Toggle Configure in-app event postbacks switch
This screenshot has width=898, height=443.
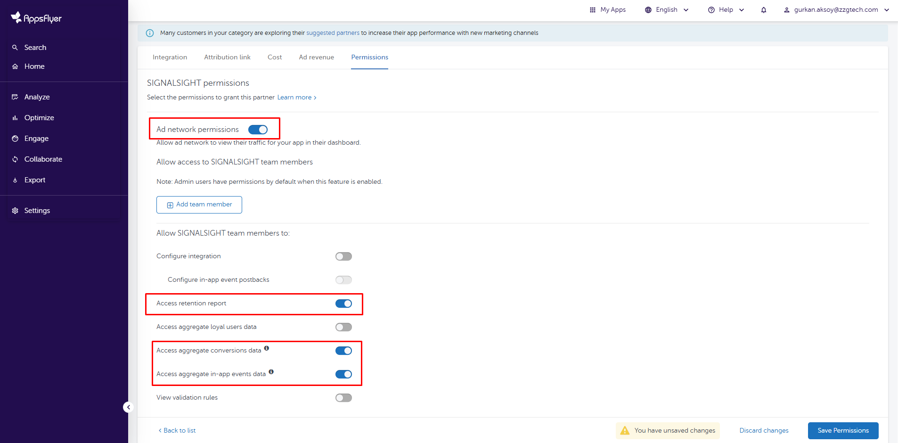(x=343, y=280)
